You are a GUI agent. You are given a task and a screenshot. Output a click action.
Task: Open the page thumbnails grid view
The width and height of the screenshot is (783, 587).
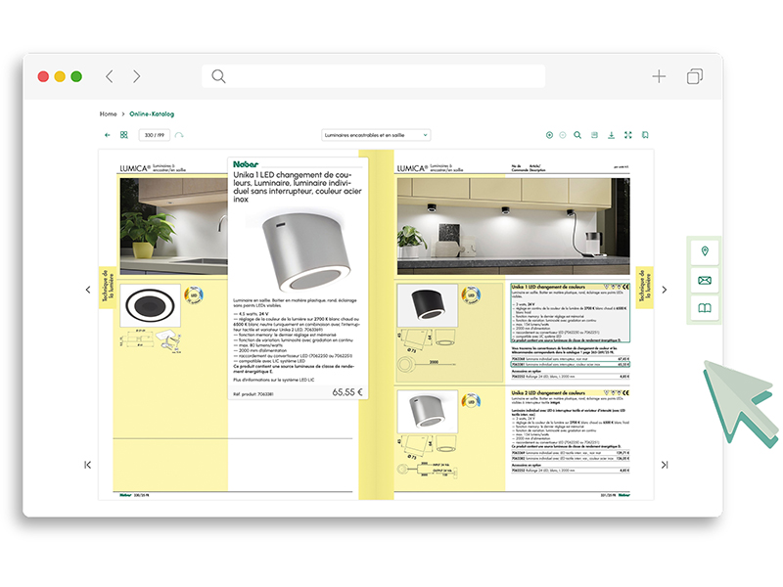(124, 135)
